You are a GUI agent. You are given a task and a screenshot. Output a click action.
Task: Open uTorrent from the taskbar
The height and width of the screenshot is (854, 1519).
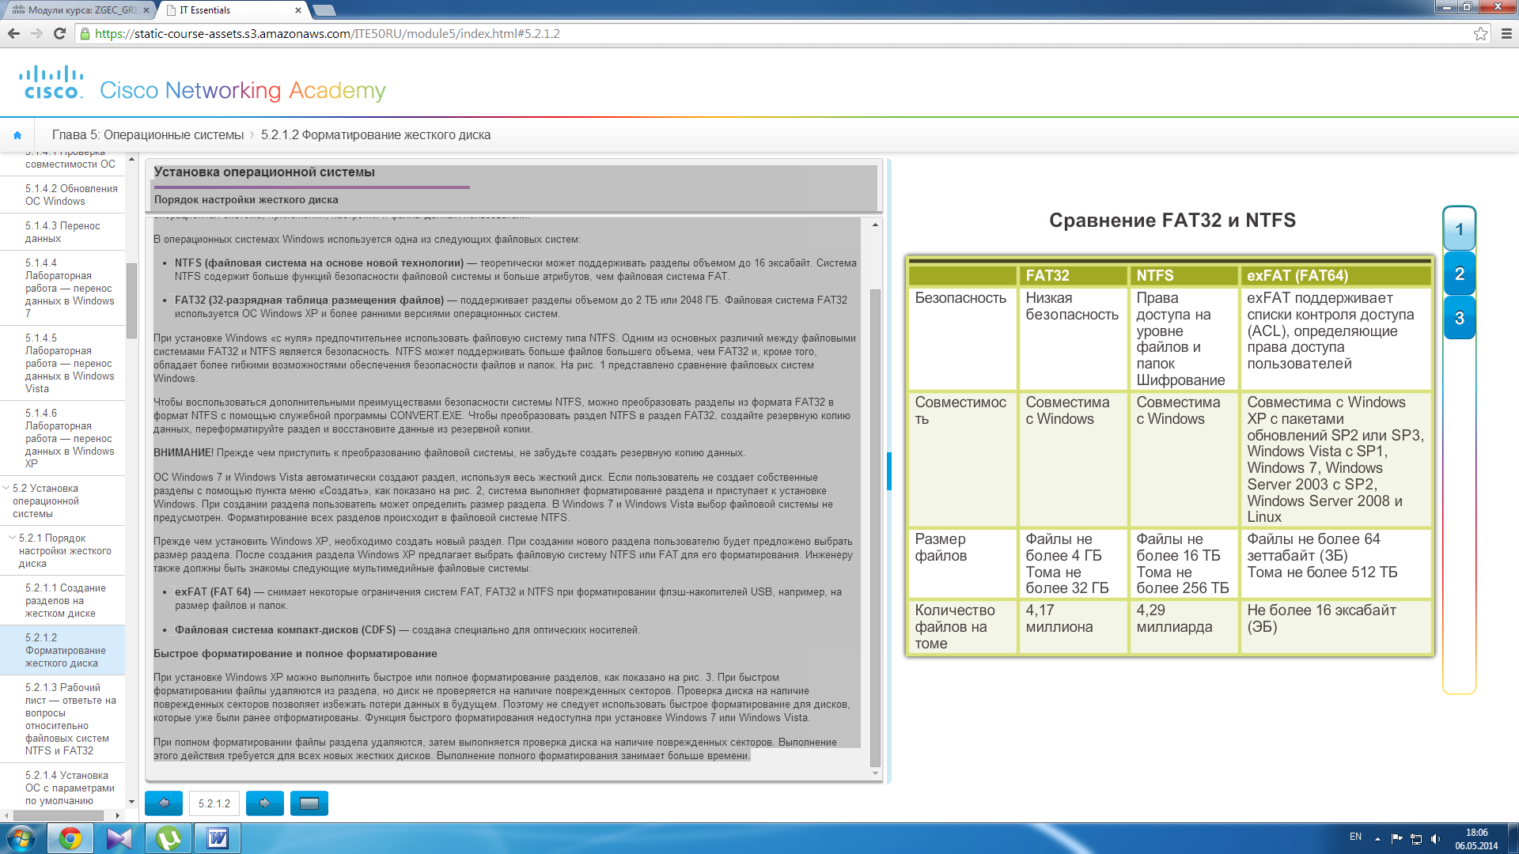[x=169, y=838]
